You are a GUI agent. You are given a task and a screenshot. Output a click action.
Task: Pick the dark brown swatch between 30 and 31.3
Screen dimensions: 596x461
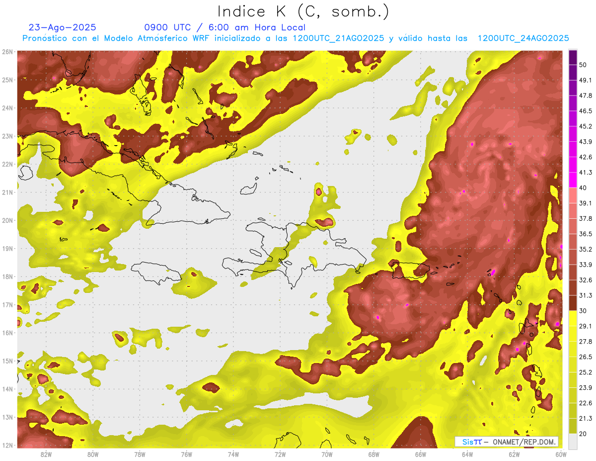coord(573,303)
